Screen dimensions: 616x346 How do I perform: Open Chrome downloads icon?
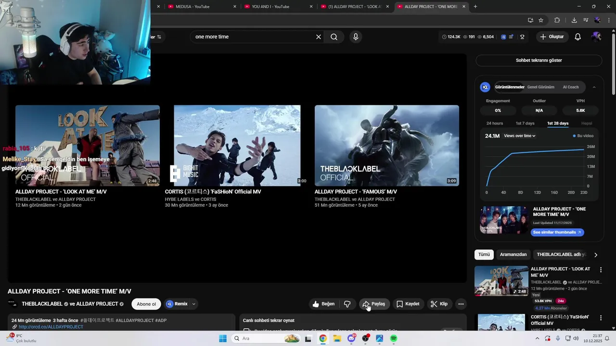pyautogui.click(x=574, y=20)
